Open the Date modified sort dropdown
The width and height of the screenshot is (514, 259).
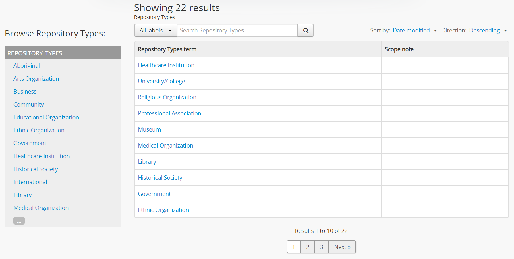tap(415, 30)
